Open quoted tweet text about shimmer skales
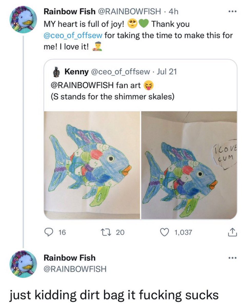 (x=113, y=97)
